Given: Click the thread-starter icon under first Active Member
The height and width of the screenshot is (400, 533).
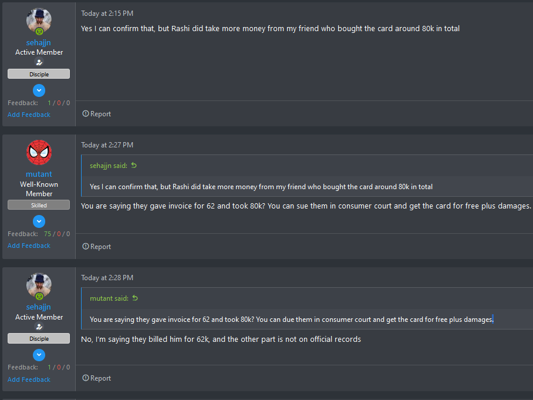Looking at the screenshot, I should pos(39,62).
